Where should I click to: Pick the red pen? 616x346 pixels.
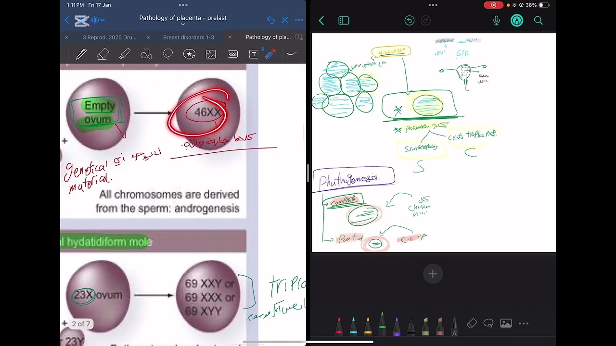tap(339, 326)
